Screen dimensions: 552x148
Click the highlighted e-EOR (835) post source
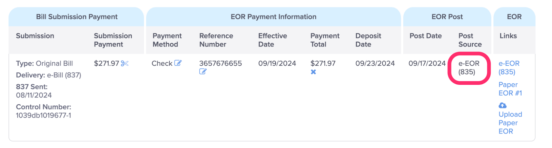pyautogui.click(x=469, y=67)
